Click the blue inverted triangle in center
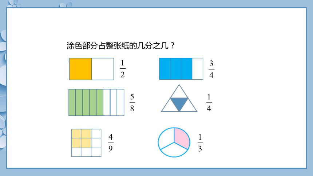313x176 pixels. pyautogui.click(x=179, y=104)
